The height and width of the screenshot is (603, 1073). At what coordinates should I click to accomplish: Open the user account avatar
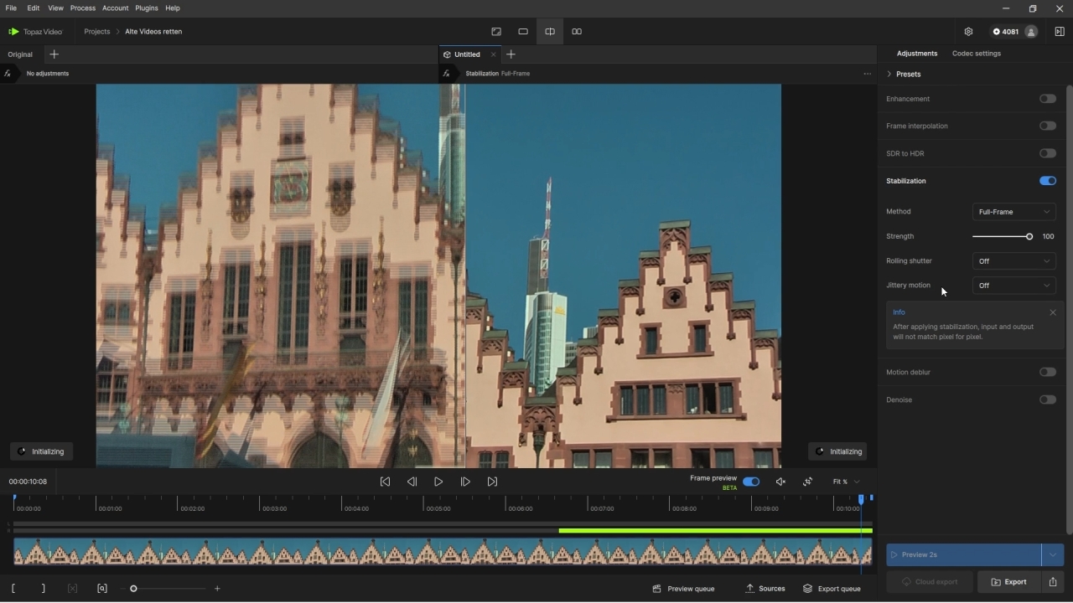click(1031, 32)
